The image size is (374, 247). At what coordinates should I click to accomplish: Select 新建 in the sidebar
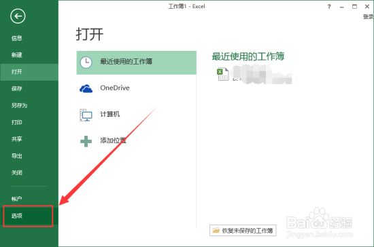[x=17, y=55]
